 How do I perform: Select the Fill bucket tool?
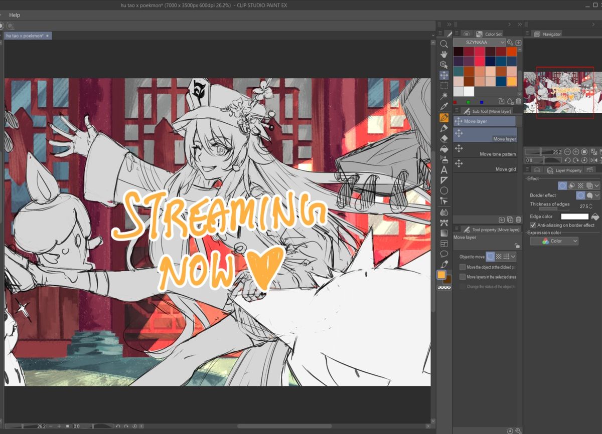[x=444, y=149]
